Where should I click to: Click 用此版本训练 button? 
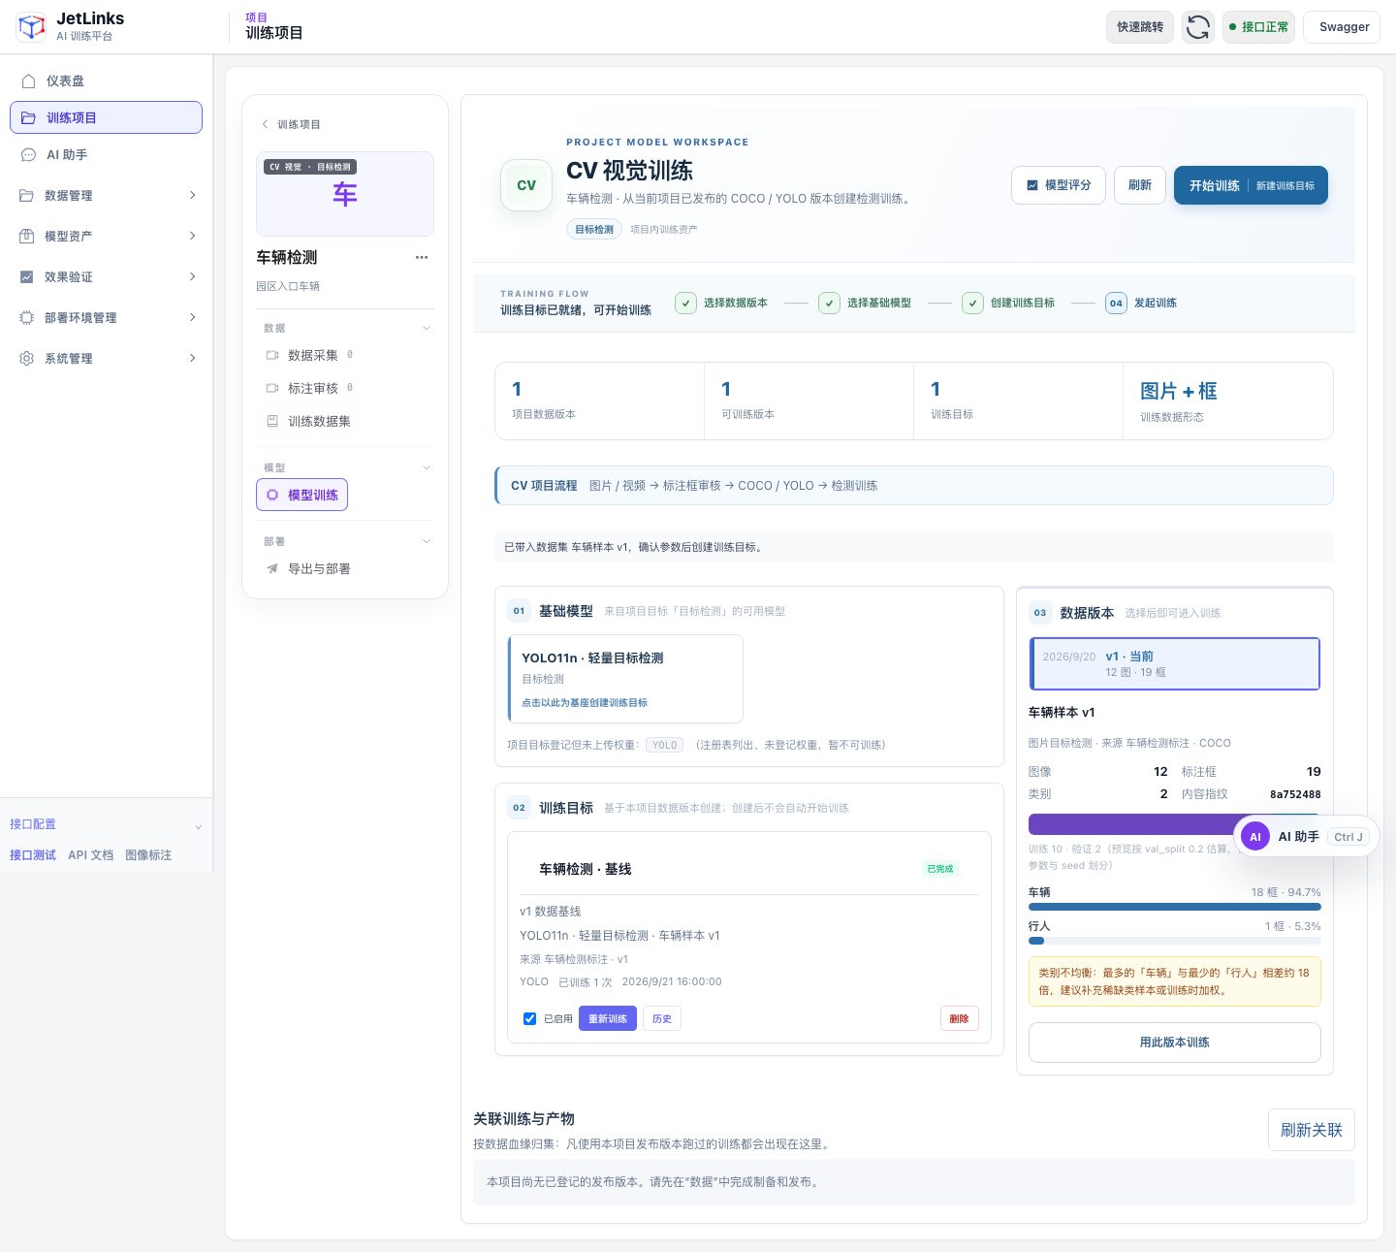click(1174, 1043)
